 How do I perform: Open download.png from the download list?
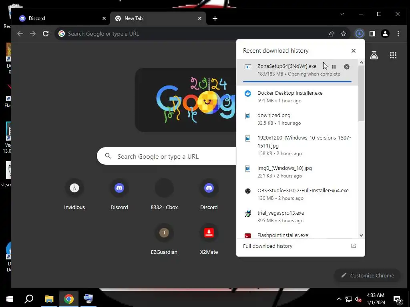click(x=297, y=119)
